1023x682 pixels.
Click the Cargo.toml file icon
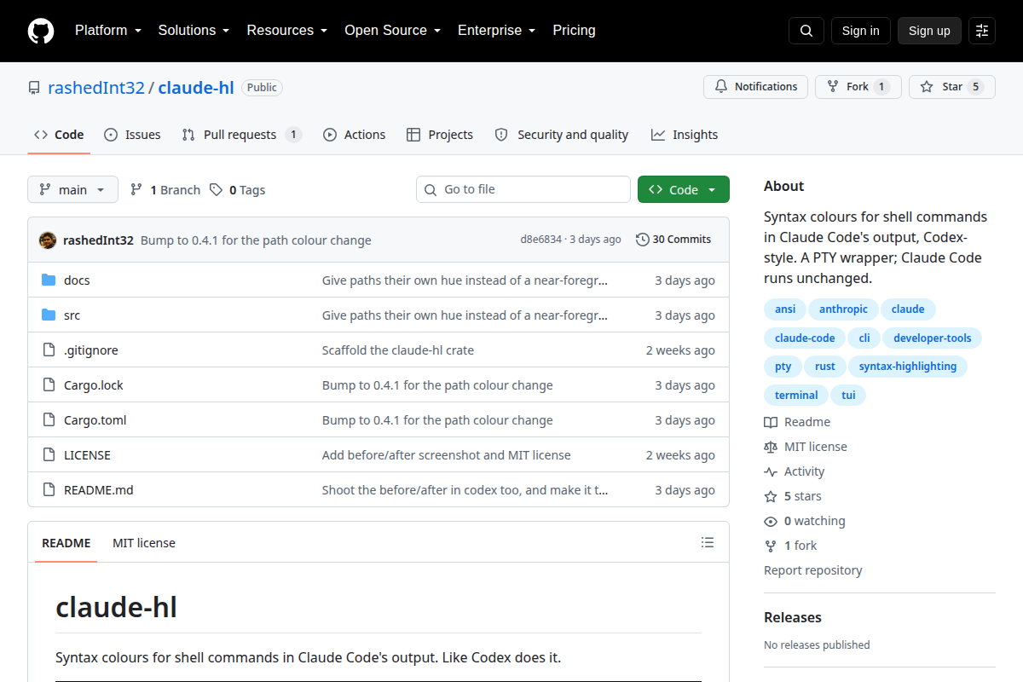point(49,420)
